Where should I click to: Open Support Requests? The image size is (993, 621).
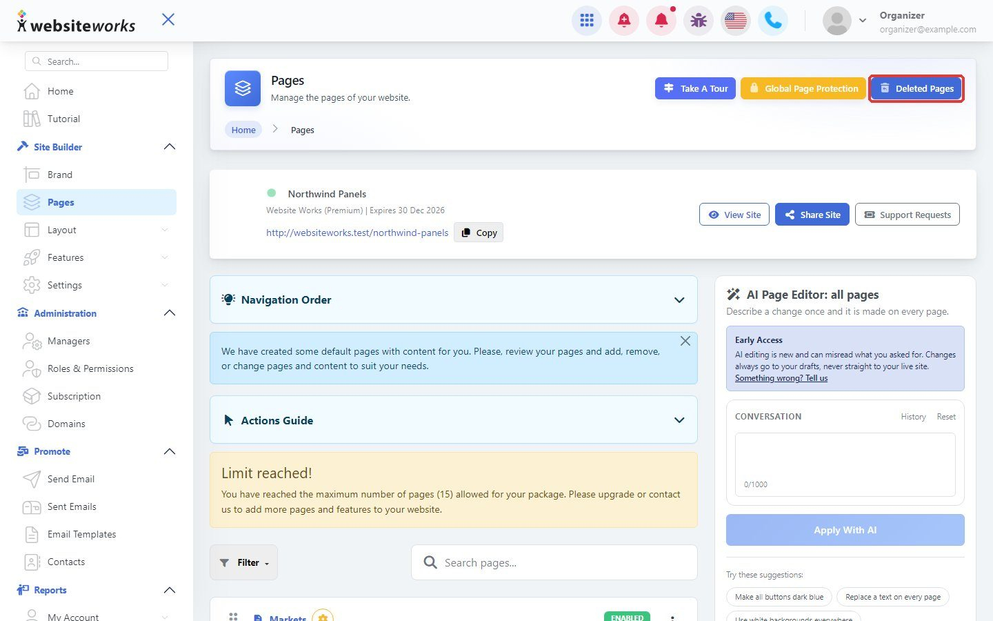pyautogui.click(x=907, y=215)
